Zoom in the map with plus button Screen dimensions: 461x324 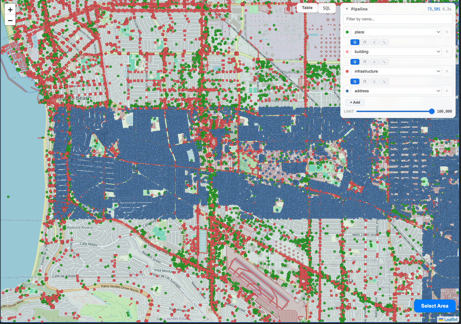[10, 10]
